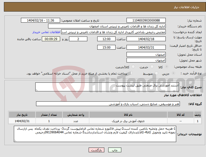206x157 pixels.
Task: Click the اطلاعات کالاهای مورد نیاز heading
Action: [x=183, y=95]
